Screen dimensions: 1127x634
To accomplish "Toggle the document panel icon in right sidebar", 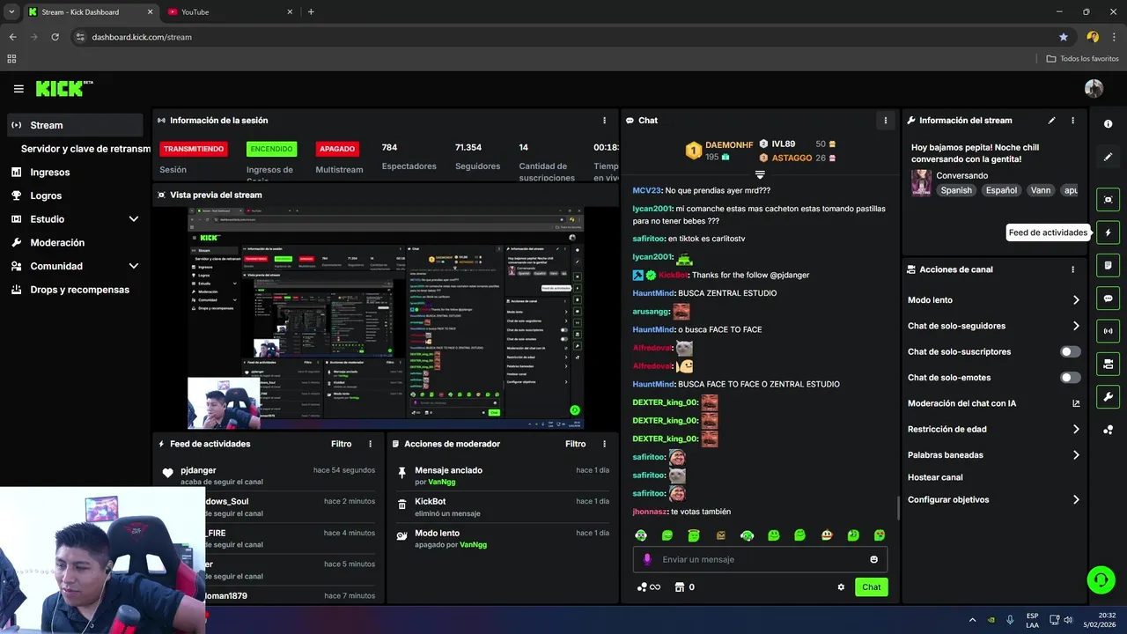I will pyautogui.click(x=1109, y=265).
